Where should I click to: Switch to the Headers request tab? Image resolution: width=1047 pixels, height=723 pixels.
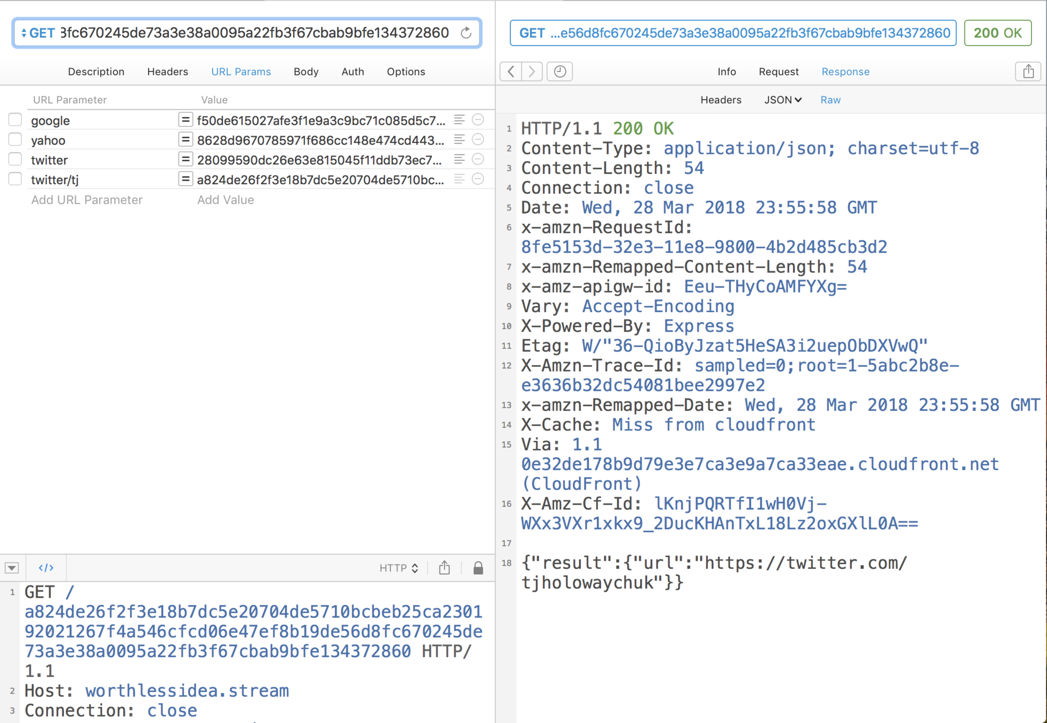click(x=167, y=72)
